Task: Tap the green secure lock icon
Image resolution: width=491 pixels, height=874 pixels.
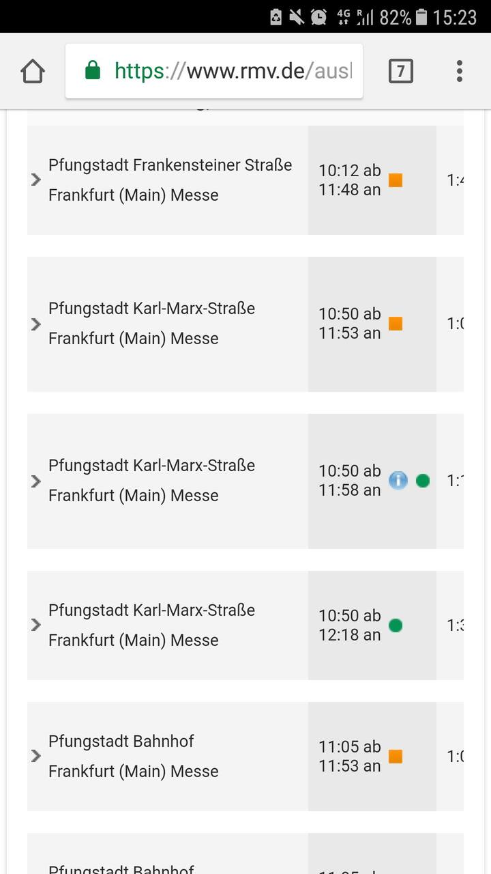Action: [93, 70]
